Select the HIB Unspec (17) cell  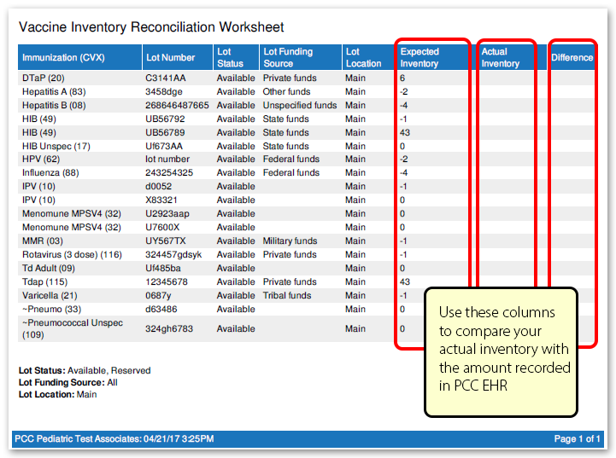tap(56, 146)
